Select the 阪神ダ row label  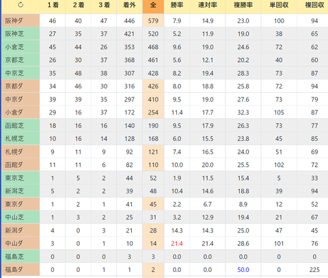point(20,20)
